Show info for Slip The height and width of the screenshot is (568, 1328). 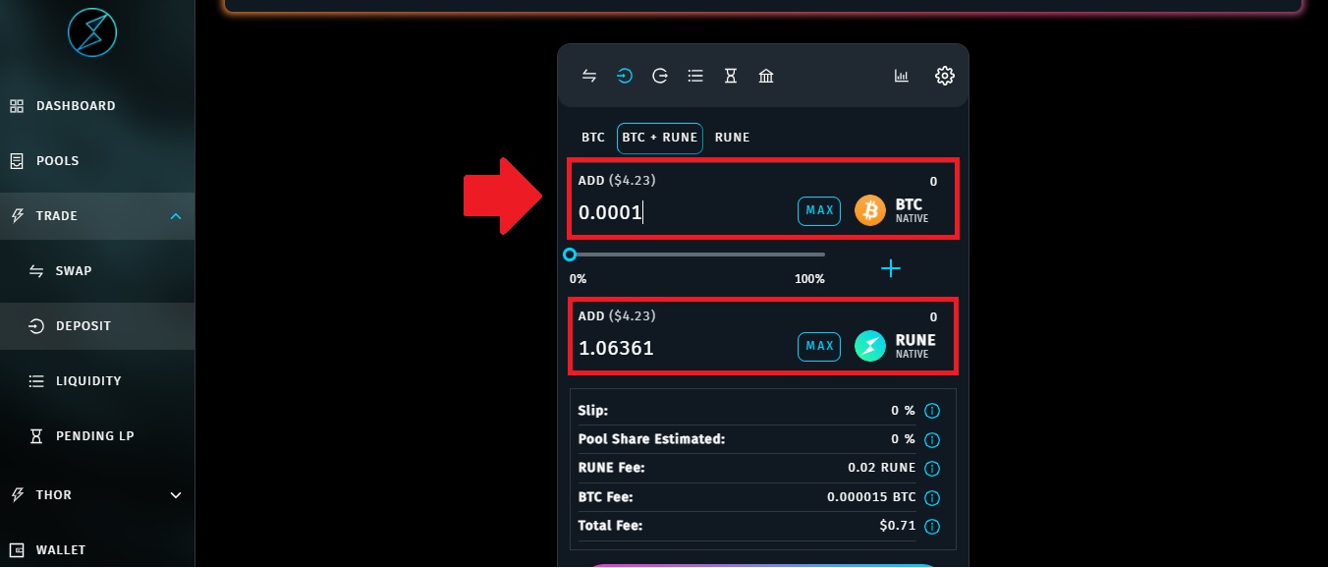pos(933,411)
